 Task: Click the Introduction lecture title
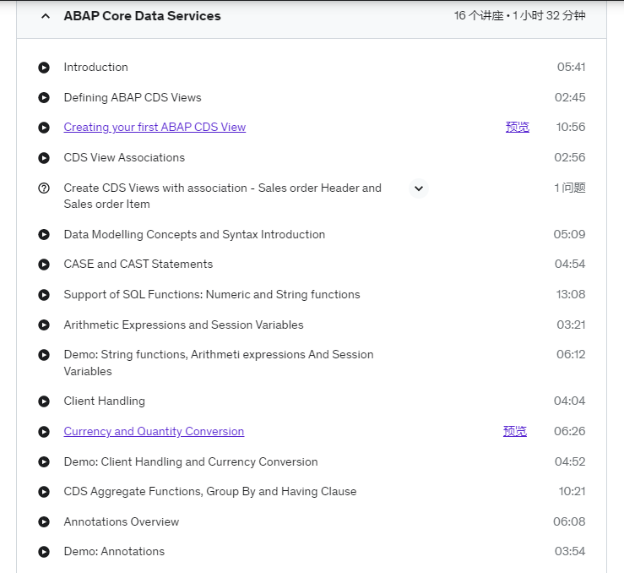click(96, 67)
